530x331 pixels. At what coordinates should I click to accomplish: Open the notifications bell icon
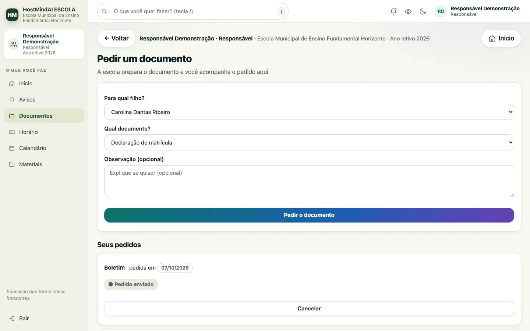393,11
